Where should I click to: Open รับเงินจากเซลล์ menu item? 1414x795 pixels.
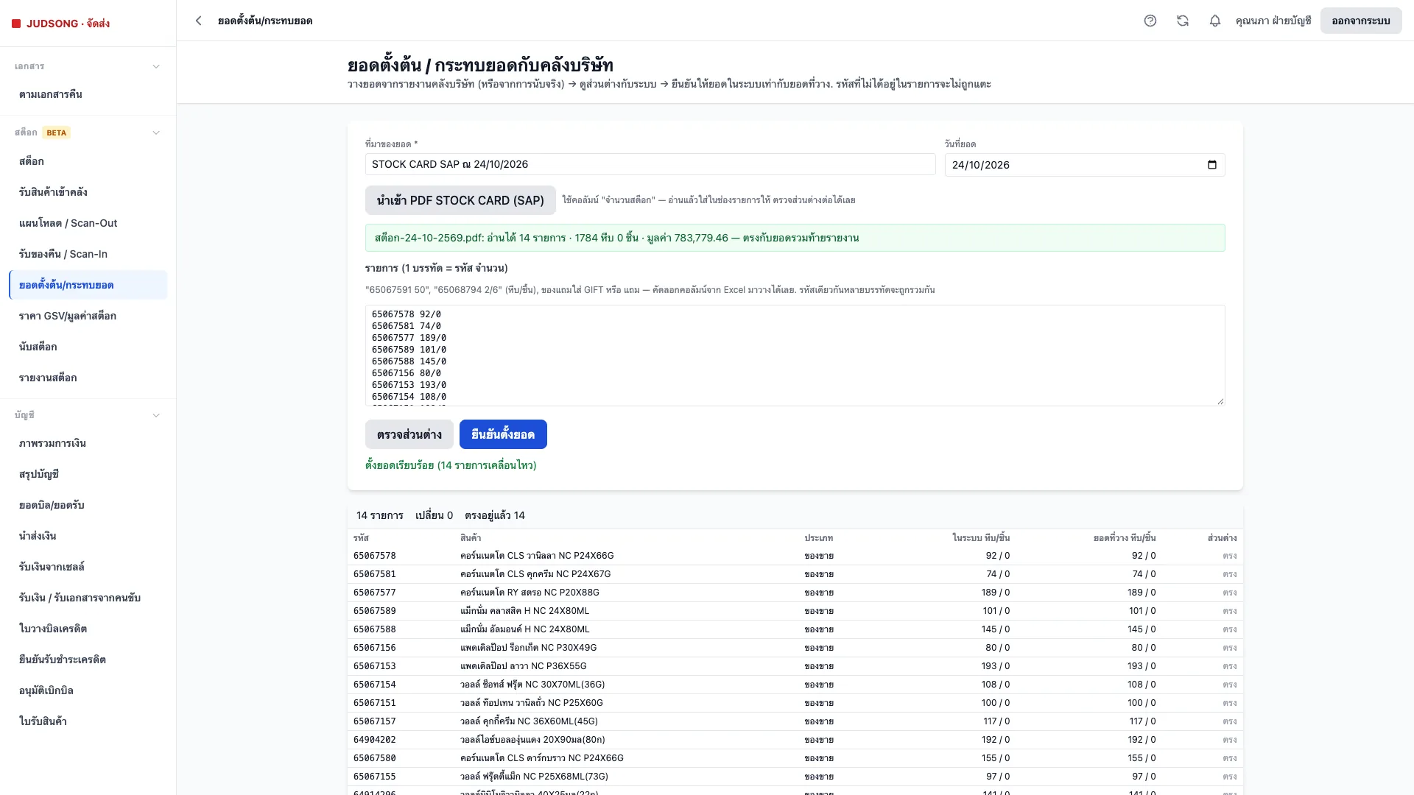[x=88, y=567]
